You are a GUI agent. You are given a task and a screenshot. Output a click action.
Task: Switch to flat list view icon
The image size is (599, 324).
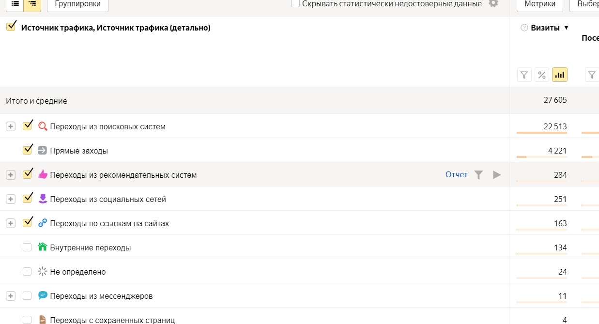pyautogui.click(x=15, y=4)
